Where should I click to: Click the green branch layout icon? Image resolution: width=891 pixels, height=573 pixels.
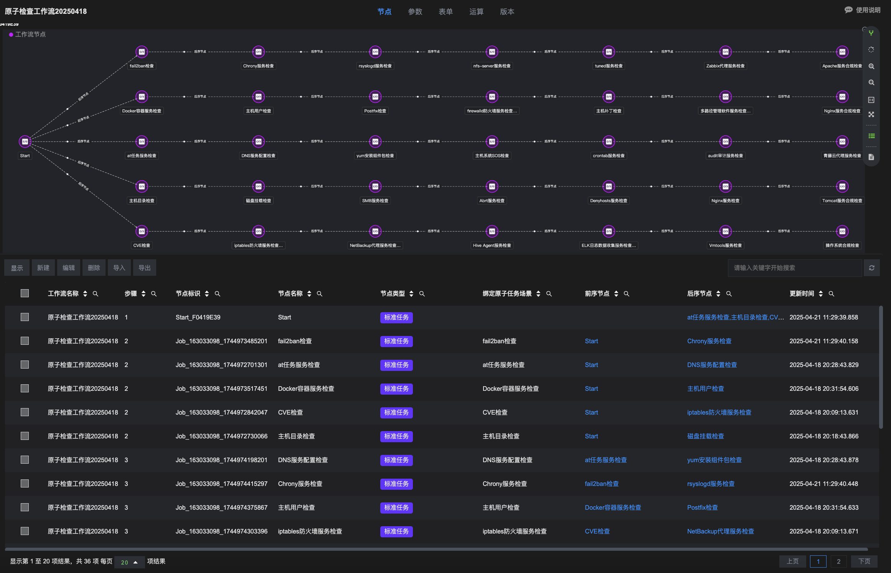click(x=871, y=33)
